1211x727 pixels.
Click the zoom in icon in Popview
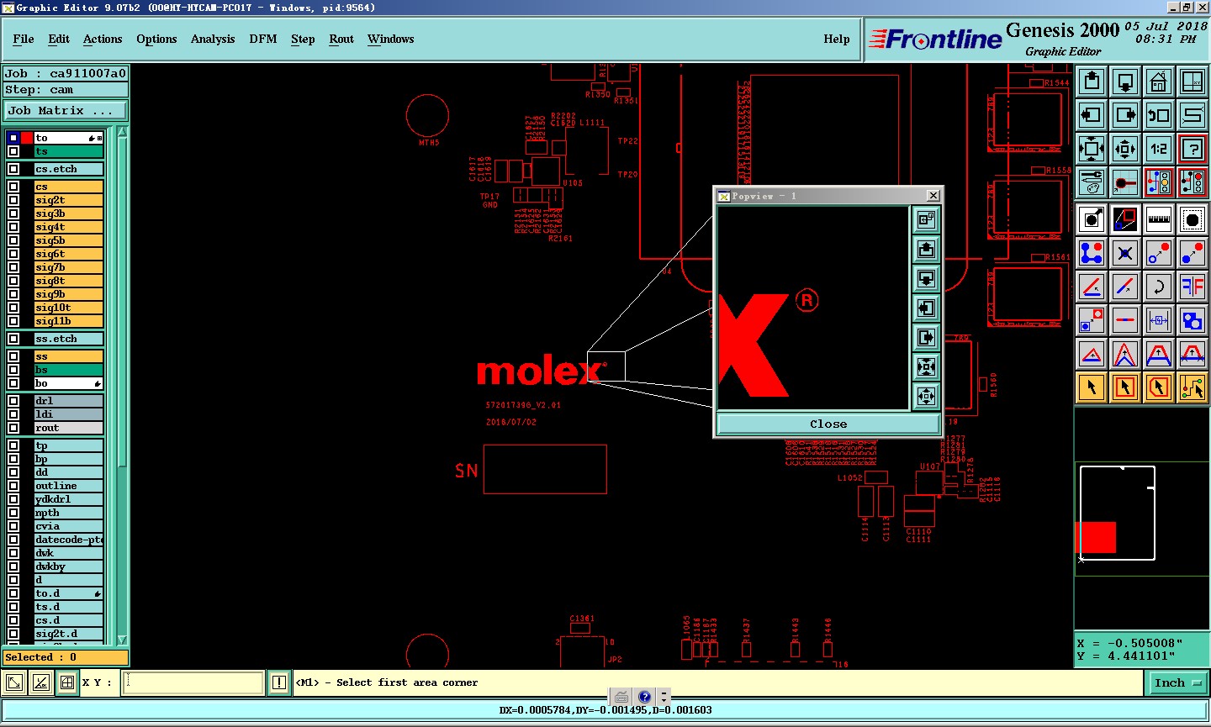coord(926,366)
